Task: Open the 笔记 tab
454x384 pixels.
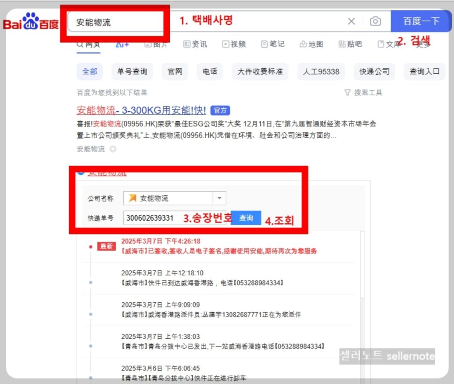Action: [273, 44]
